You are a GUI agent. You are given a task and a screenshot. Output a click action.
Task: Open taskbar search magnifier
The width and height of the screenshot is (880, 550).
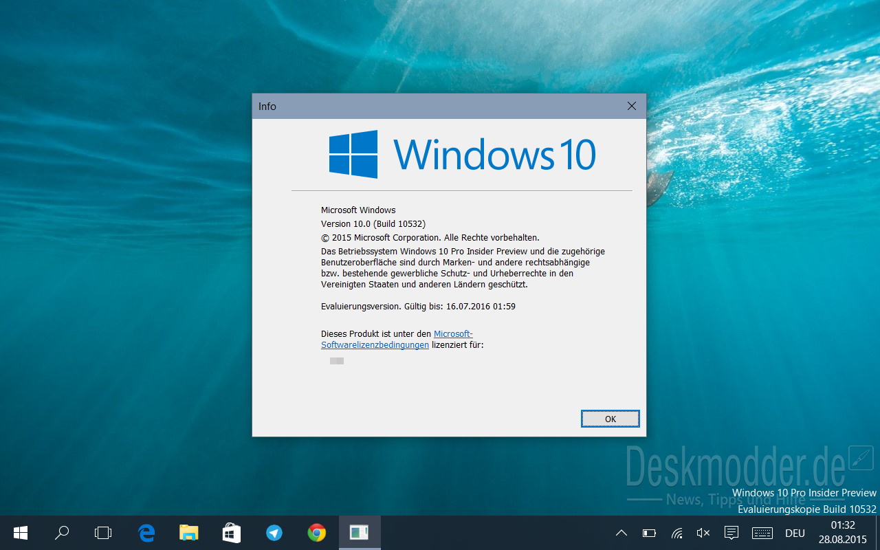click(62, 533)
